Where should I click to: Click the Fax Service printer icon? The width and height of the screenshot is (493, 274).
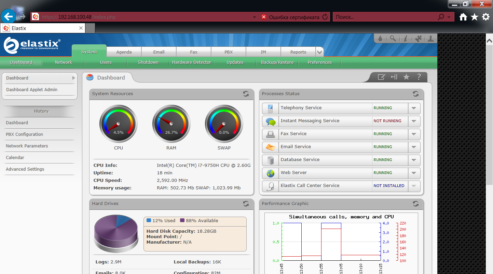(270, 134)
